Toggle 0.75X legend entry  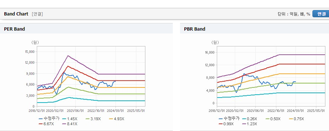[296, 119]
